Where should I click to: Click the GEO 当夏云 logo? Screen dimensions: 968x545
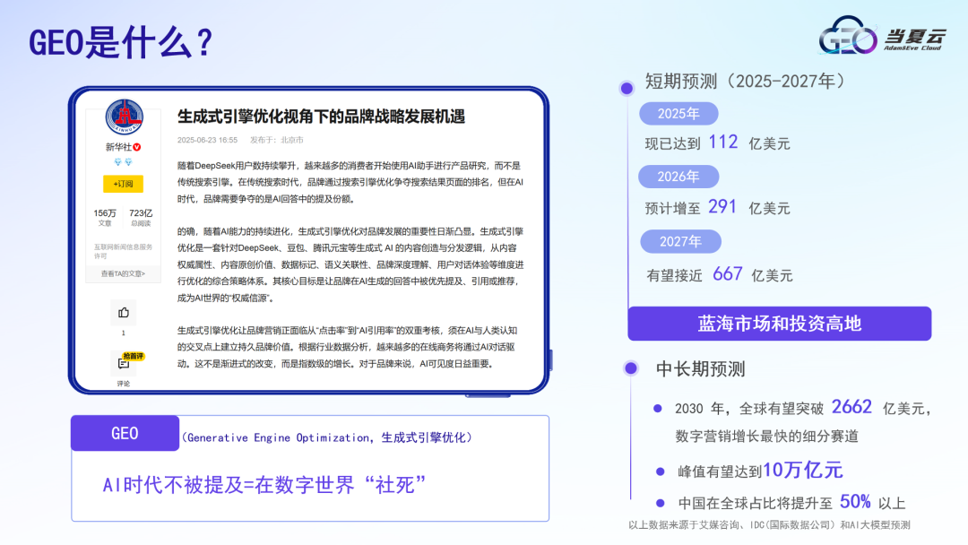[x=882, y=36]
